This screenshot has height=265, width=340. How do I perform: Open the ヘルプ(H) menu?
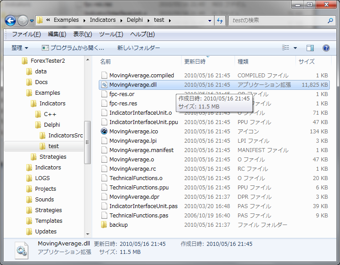pyautogui.click(x=142, y=34)
